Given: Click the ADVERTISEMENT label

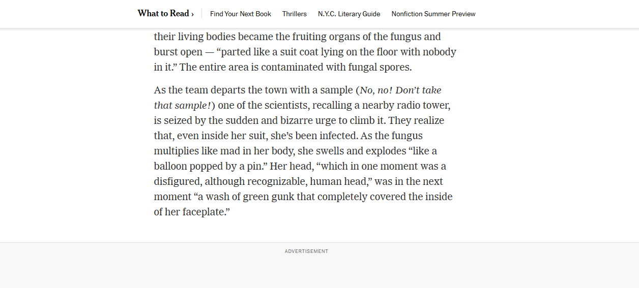Looking at the screenshot, I should 306,251.
